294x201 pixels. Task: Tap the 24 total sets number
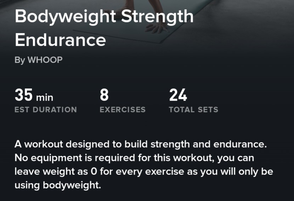click(x=178, y=96)
